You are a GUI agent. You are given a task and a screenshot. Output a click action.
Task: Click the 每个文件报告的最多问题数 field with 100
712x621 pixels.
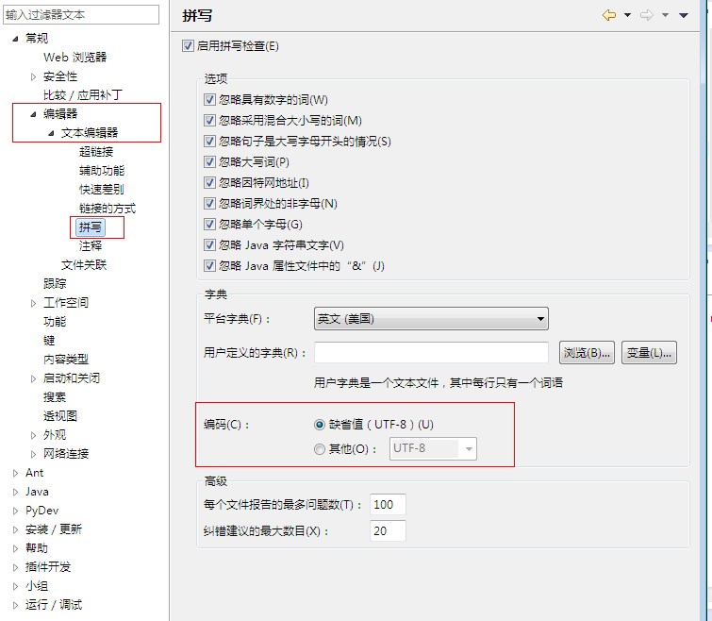coord(388,504)
